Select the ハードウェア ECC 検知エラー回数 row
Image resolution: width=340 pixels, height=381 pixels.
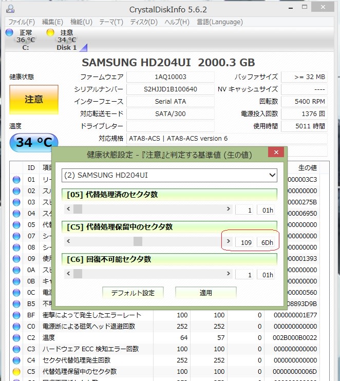pyautogui.click(x=164, y=349)
